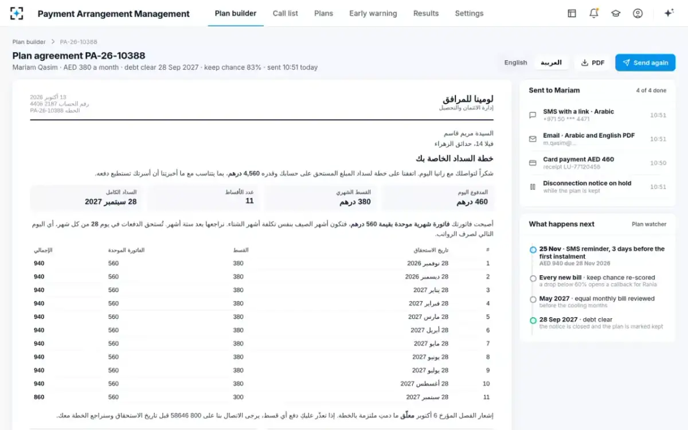Image resolution: width=688 pixels, height=430 pixels.
Task: Click the Send again button
Action: 645,62
